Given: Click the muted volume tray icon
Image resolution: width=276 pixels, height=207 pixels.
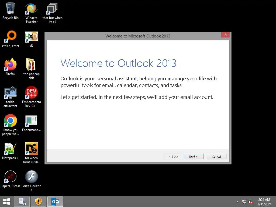Looking at the screenshot, I should (251, 202).
